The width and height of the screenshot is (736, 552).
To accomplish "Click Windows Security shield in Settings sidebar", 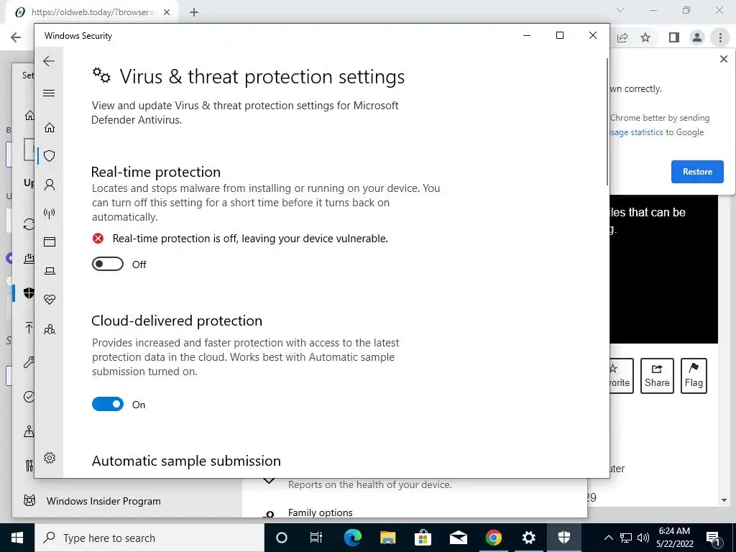I will click(29, 293).
